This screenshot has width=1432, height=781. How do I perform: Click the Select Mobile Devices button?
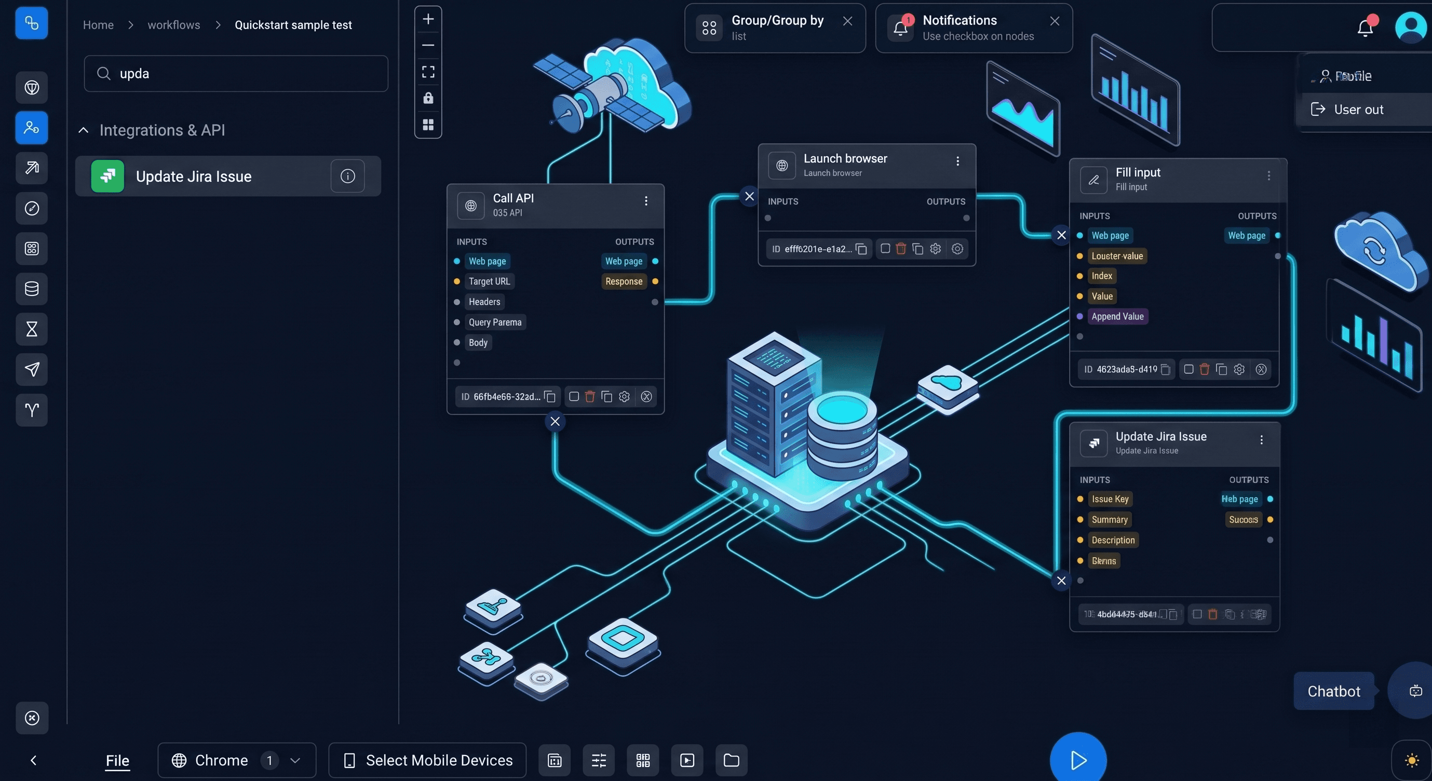tap(427, 760)
